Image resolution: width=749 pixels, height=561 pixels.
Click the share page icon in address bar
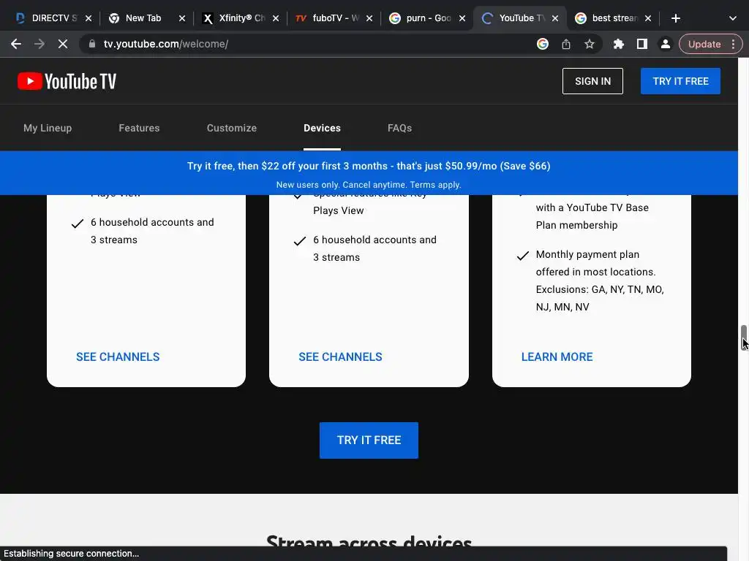[x=566, y=44]
